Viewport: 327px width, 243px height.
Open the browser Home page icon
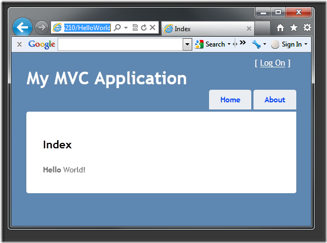[280, 27]
